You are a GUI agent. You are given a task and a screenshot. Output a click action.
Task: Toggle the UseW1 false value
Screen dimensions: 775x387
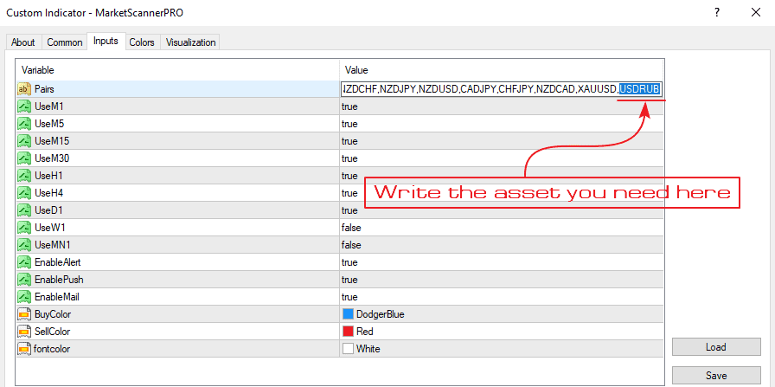click(351, 228)
